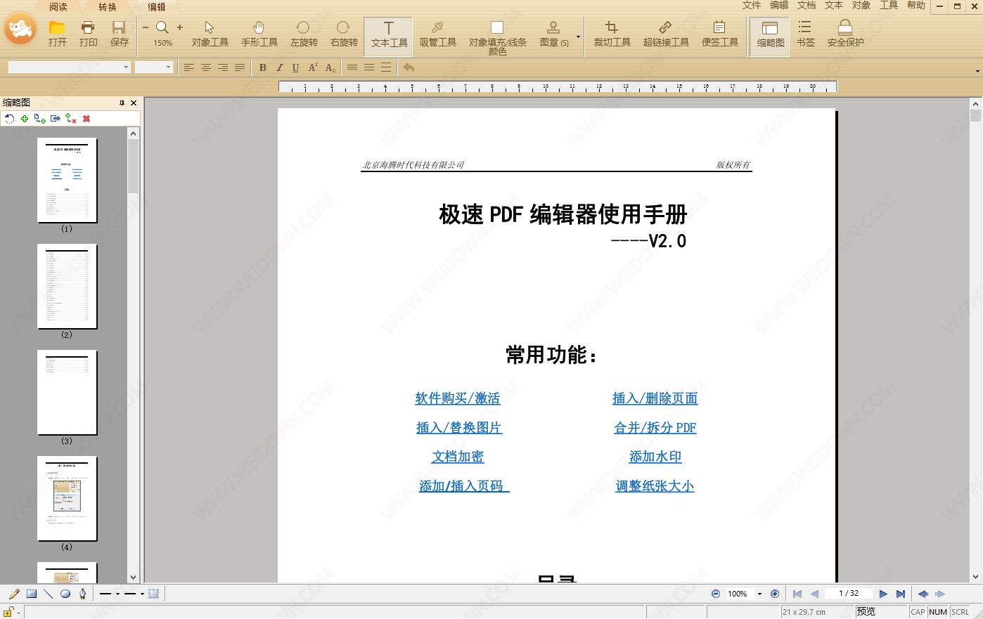Click the elephant application logo
Image resolution: width=983 pixels, height=619 pixels.
pos(20,29)
